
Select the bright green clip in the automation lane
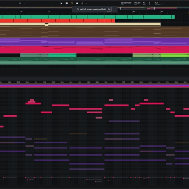pos(175,55)
